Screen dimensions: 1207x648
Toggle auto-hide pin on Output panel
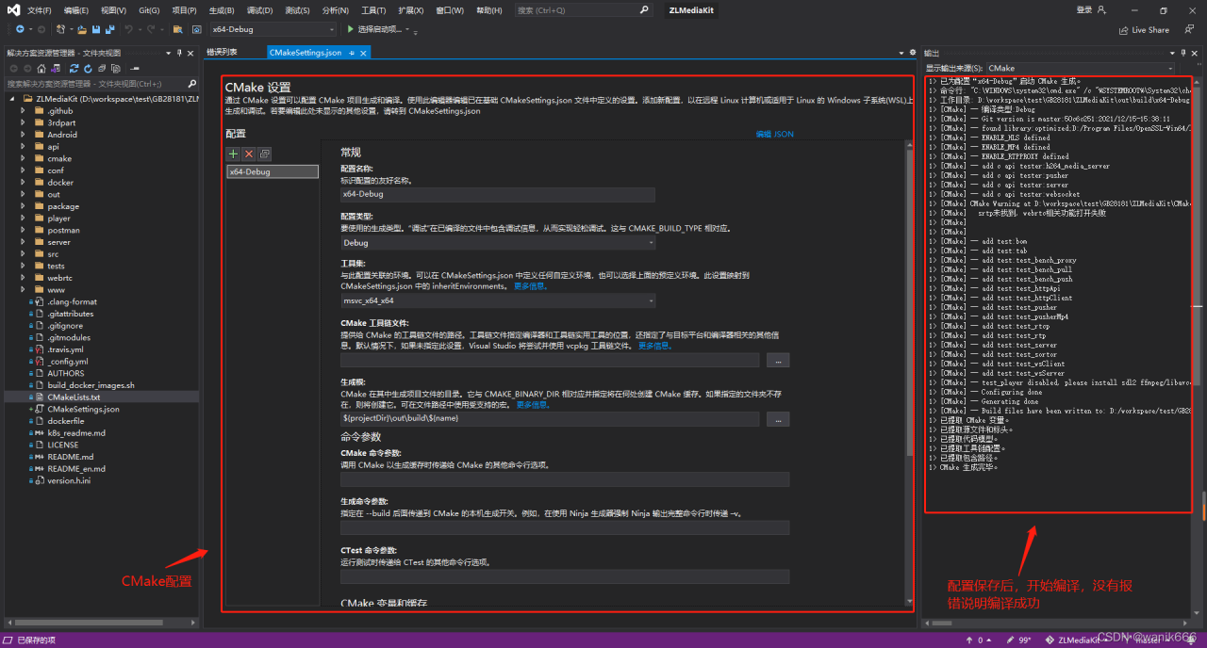[1182, 53]
